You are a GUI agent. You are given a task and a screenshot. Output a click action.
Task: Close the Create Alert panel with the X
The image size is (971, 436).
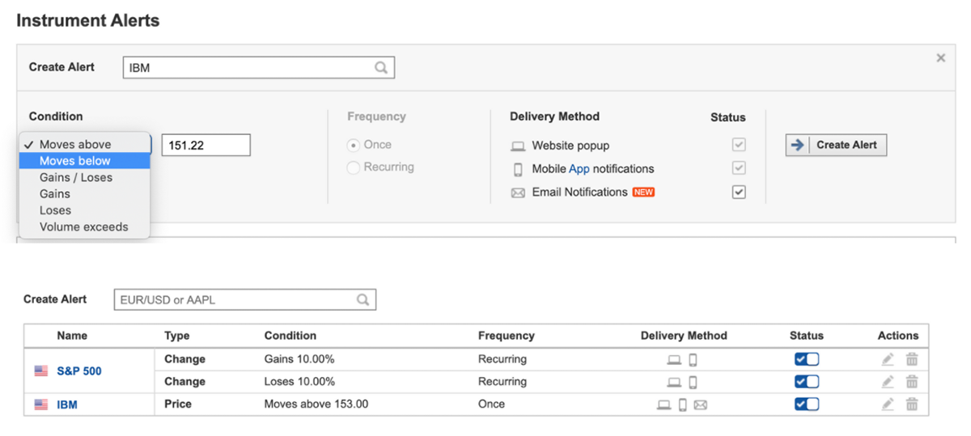(940, 58)
